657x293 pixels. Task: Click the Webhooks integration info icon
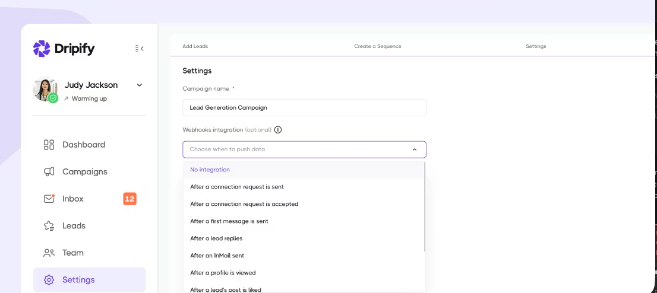click(278, 130)
